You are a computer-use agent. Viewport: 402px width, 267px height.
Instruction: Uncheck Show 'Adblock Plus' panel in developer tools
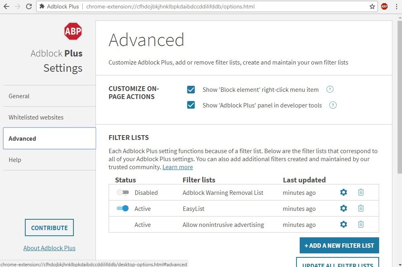click(191, 105)
